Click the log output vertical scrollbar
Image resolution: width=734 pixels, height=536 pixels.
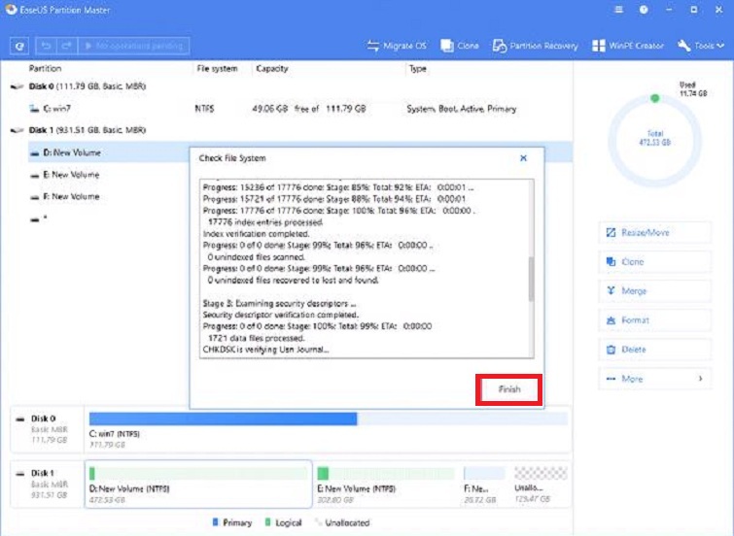tap(530, 280)
